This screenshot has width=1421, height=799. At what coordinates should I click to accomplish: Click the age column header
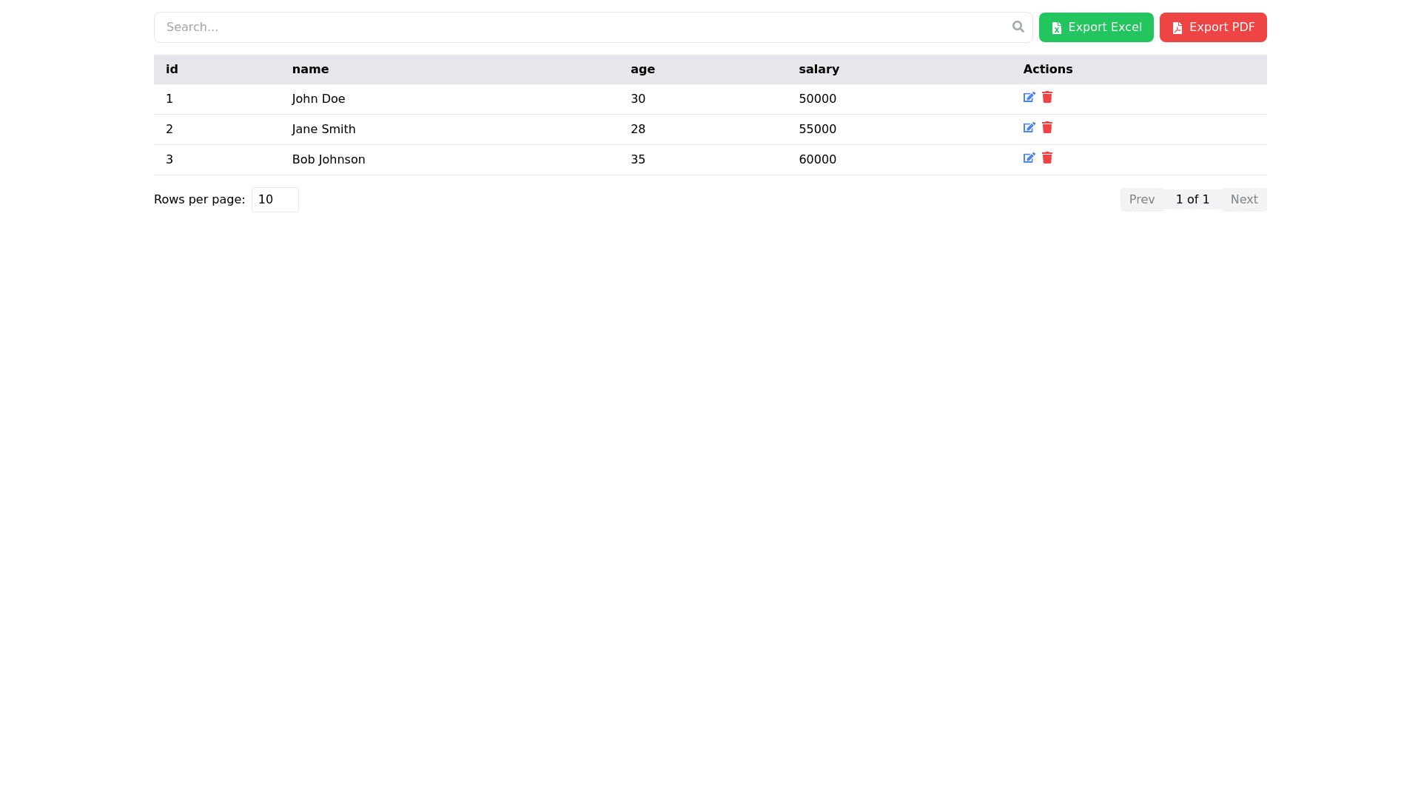[642, 70]
